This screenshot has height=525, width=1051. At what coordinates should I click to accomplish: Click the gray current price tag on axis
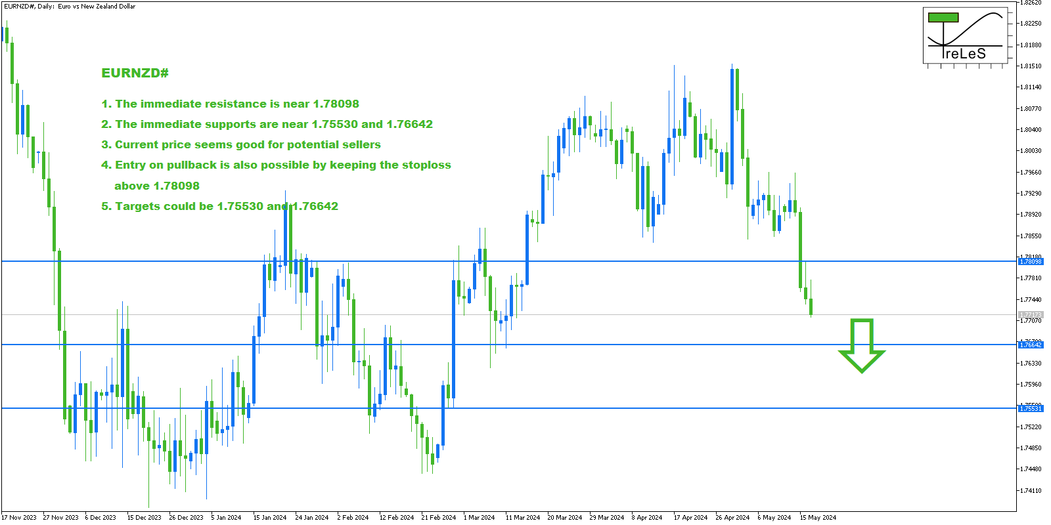pos(1031,315)
